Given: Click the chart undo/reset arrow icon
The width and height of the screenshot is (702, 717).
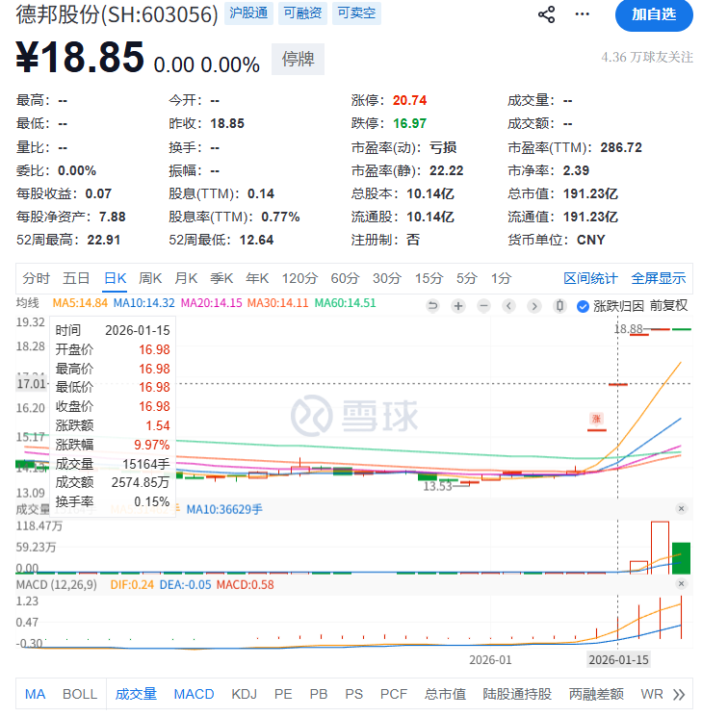Looking at the screenshot, I should tap(432, 305).
